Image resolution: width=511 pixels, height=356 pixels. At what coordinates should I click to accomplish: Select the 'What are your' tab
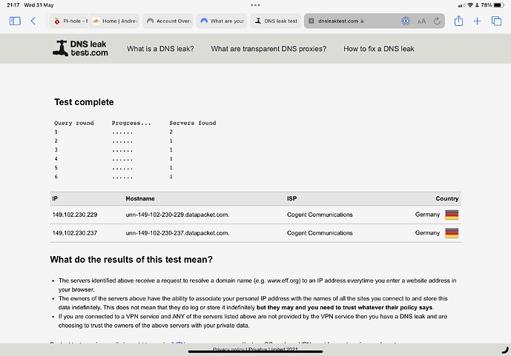click(222, 21)
